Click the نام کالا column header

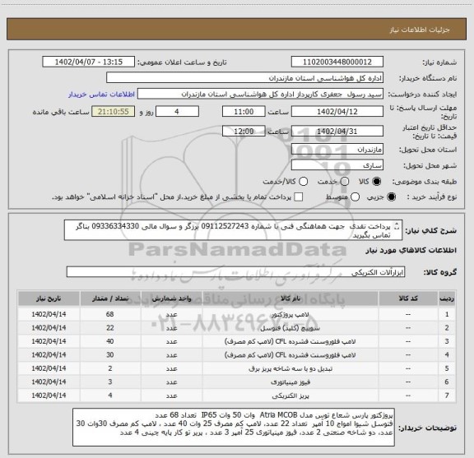[290, 298]
